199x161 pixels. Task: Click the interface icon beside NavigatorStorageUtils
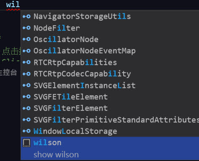click(x=26, y=16)
